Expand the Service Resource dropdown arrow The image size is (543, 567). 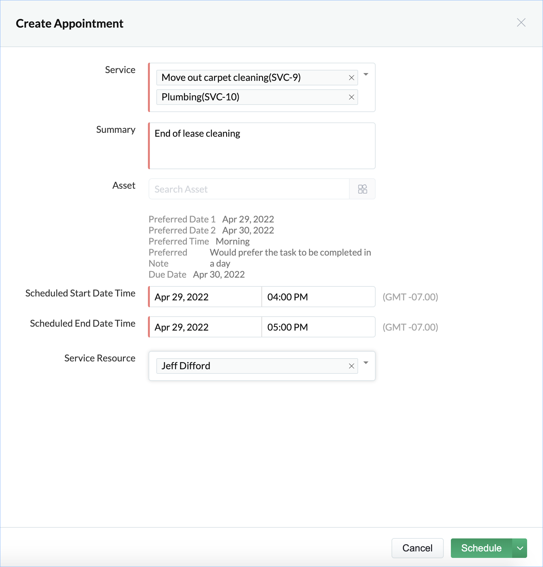click(366, 363)
